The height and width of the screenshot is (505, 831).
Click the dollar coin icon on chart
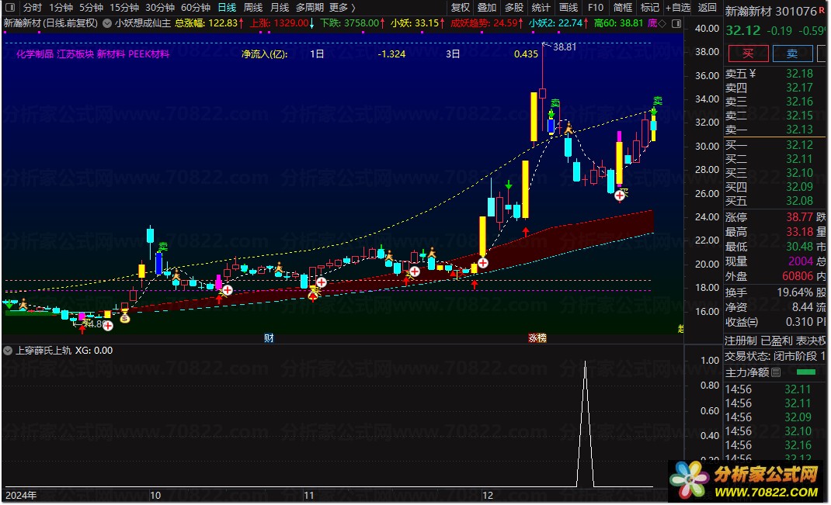[124, 318]
